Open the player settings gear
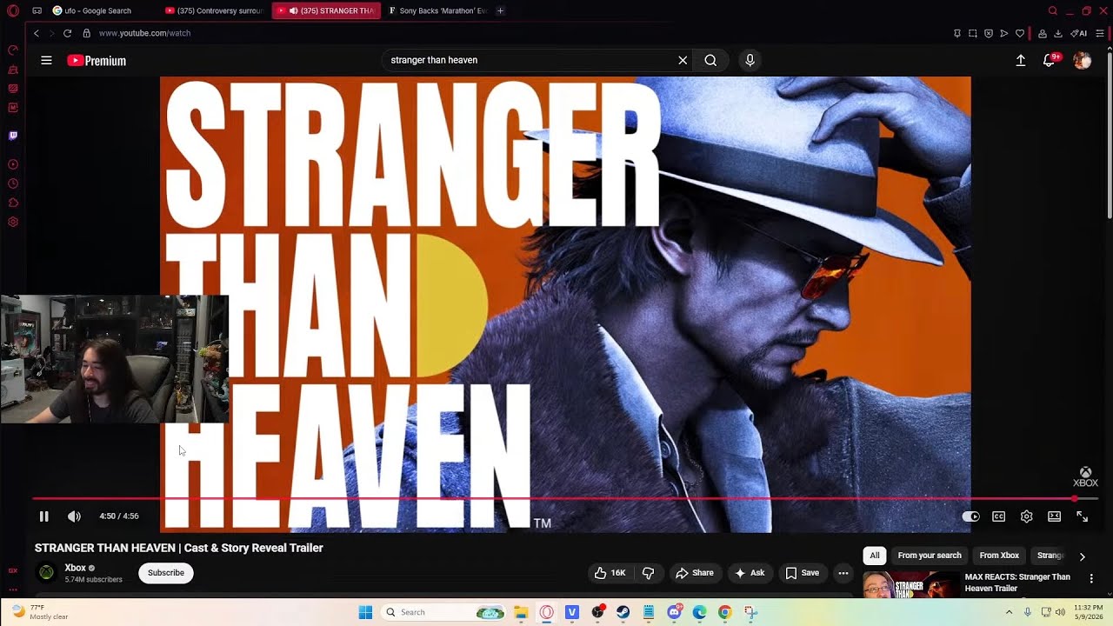The height and width of the screenshot is (626, 1113). 1027,516
